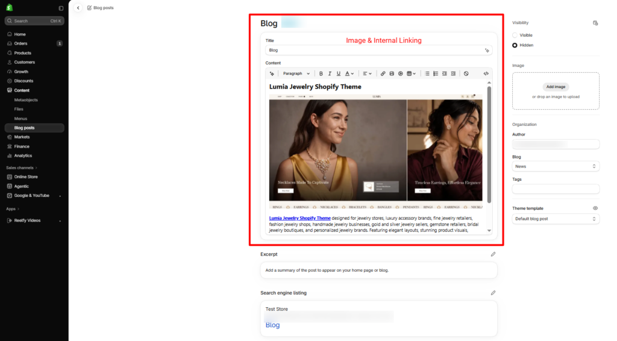Apply bulleted list formatting
The image size is (617, 341).
[x=427, y=74]
